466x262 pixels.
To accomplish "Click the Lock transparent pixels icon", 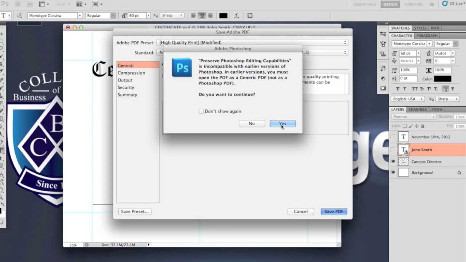I will tap(404, 126).
